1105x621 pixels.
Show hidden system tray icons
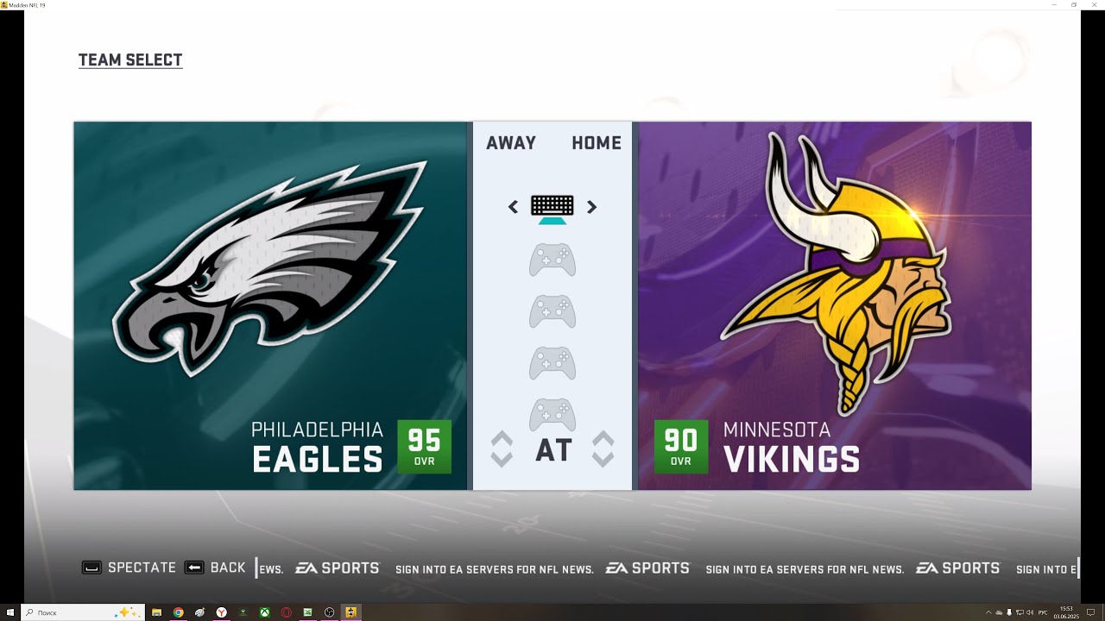click(x=988, y=612)
